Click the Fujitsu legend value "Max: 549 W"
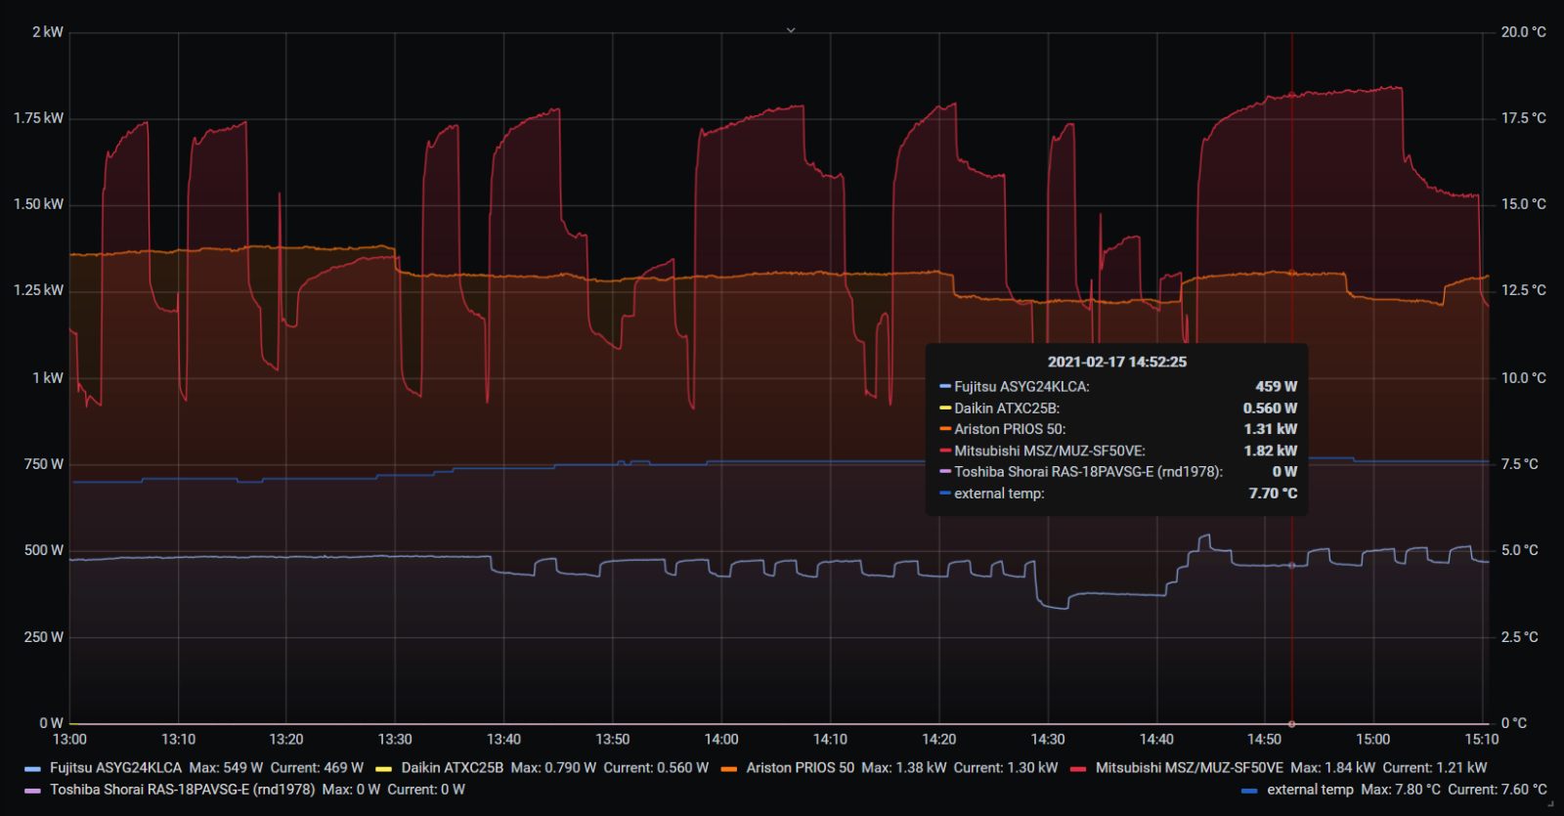Viewport: 1564px width, 816px height. pyautogui.click(x=226, y=768)
